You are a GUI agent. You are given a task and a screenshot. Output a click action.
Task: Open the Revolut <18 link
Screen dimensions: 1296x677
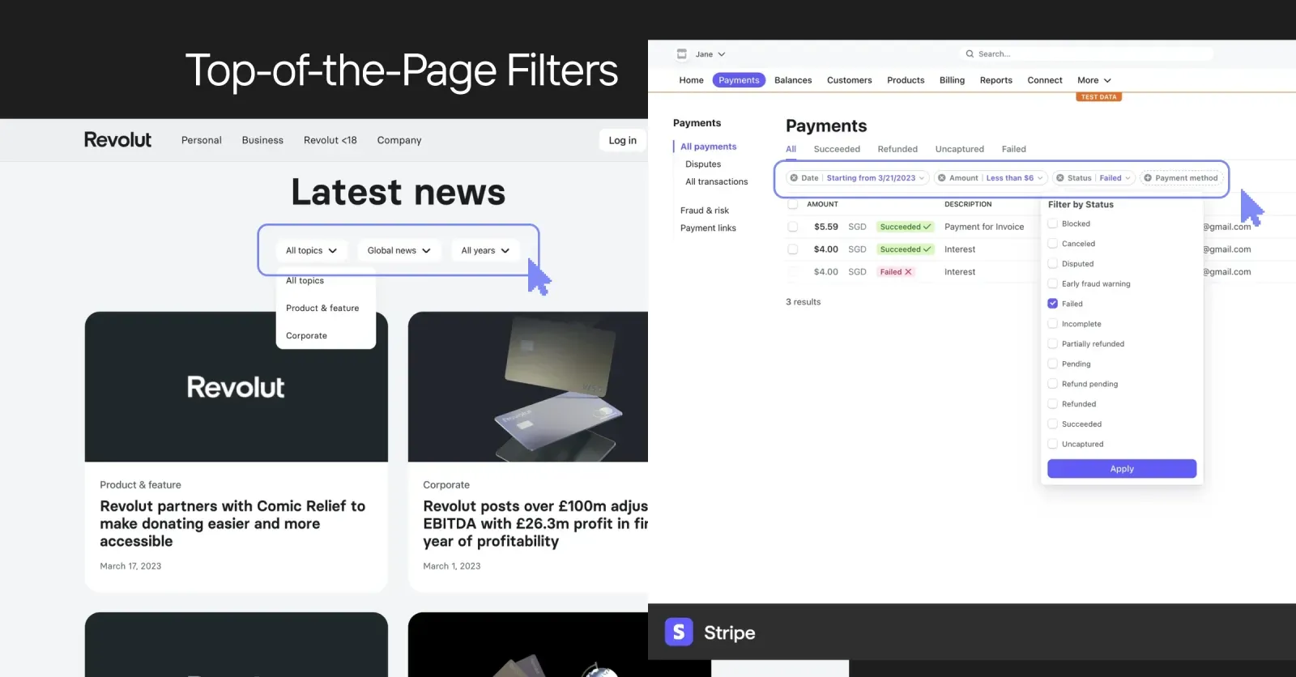coord(330,140)
